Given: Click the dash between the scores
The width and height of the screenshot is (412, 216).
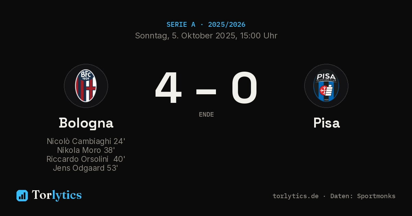Looking at the screenshot, I should [206, 91].
